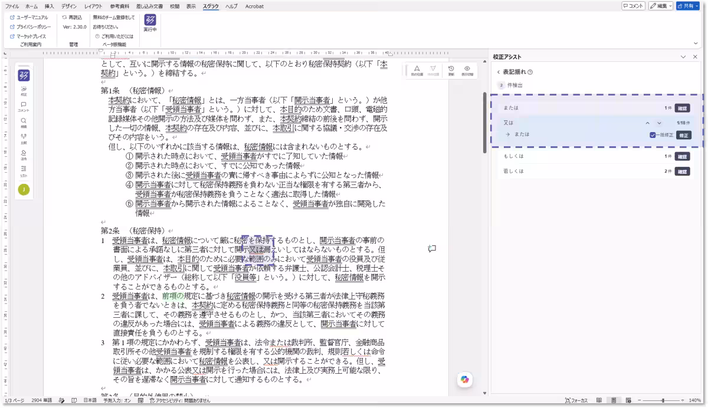
Task: Click the 更新 refresh icon
Action: click(451, 70)
